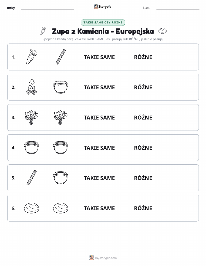Click the second herb bundle in row 3
This screenshot has width=206, height=266.
(61, 117)
